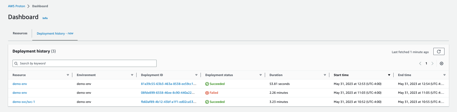Open Info link beside Dashboard title

point(45,18)
